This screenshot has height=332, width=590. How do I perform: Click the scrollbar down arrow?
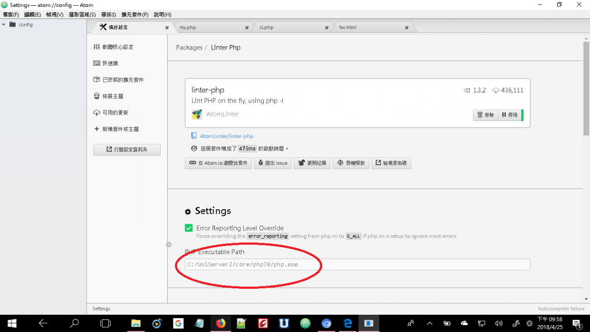point(586,299)
